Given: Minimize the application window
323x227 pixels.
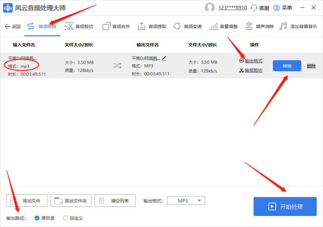Looking at the screenshot, I should (302, 8).
